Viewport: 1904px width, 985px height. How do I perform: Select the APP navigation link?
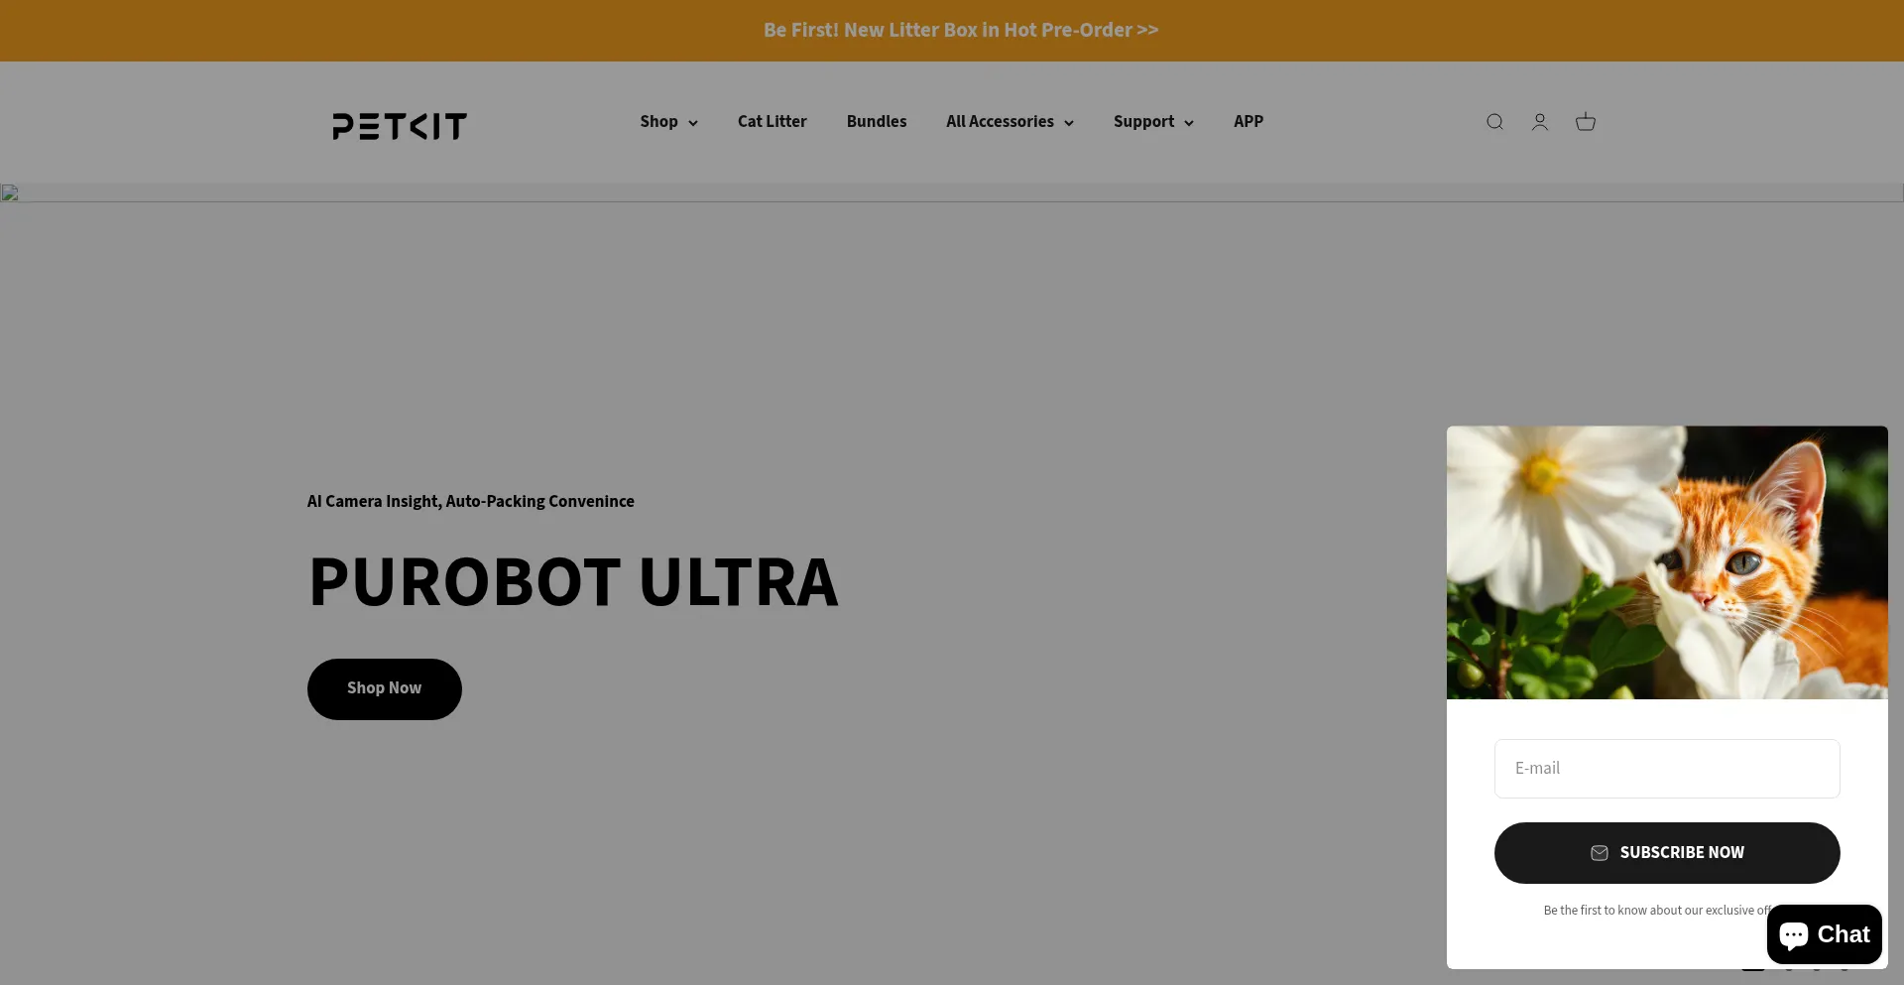[x=1248, y=121]
